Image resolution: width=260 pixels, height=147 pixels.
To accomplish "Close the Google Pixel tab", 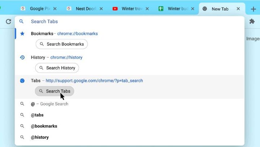I will 55,9.
